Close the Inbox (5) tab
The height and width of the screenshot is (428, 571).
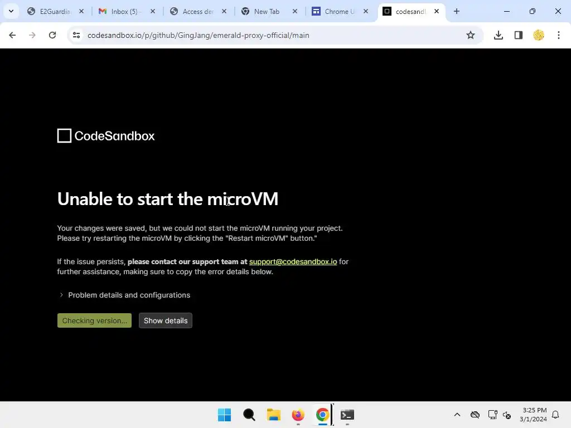pyautogui.click(x=153, y=11)
